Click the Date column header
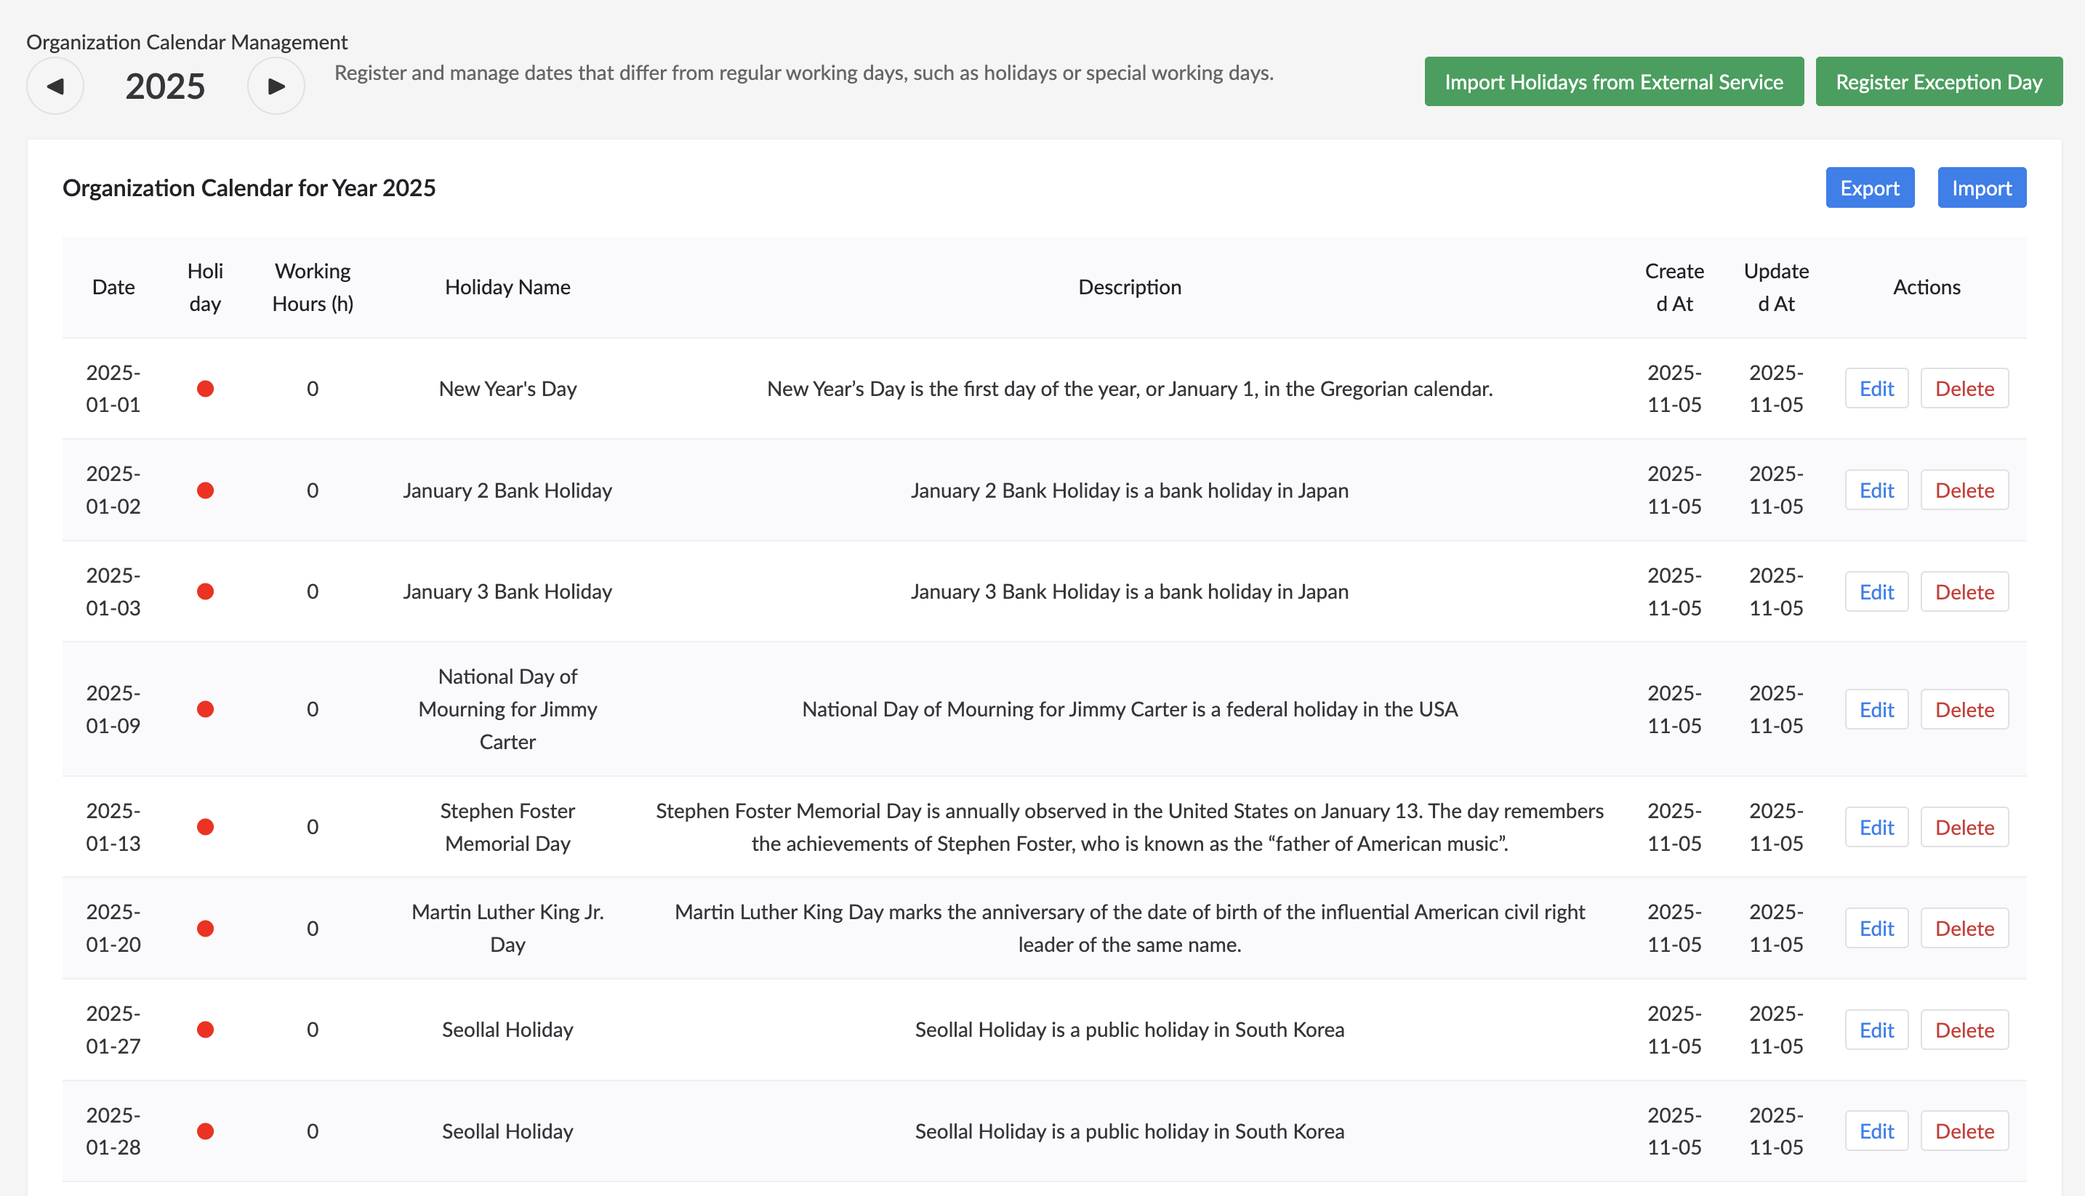 tap(113, 287)
